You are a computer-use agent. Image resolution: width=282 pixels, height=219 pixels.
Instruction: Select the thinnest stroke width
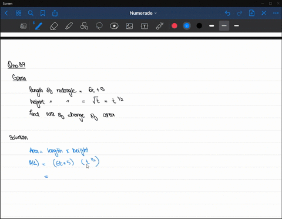[x=236, y=26]
